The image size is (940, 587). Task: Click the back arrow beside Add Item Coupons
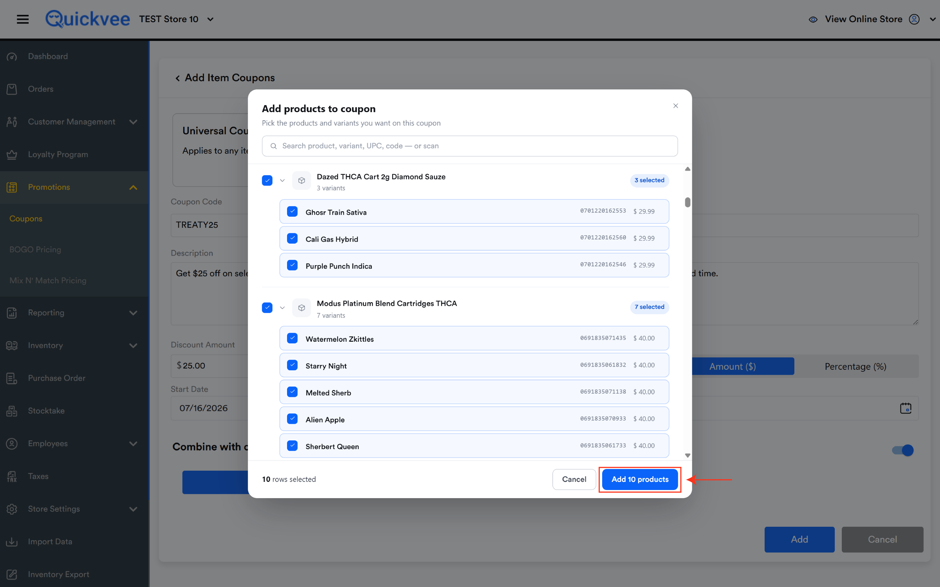coord(178,78)
